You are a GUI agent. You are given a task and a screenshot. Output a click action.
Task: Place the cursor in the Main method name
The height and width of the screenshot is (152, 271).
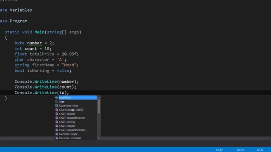39,32
